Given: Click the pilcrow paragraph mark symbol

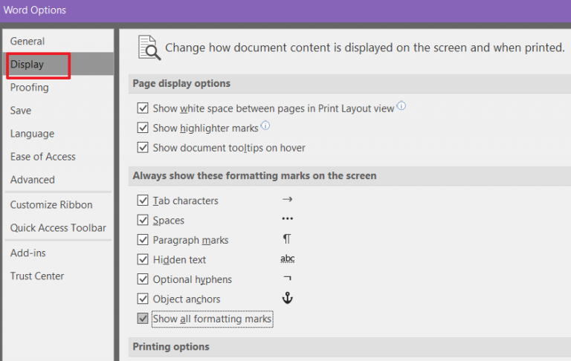Looking at the screenshot, I should pyautogui.click(x=287, y=238).
